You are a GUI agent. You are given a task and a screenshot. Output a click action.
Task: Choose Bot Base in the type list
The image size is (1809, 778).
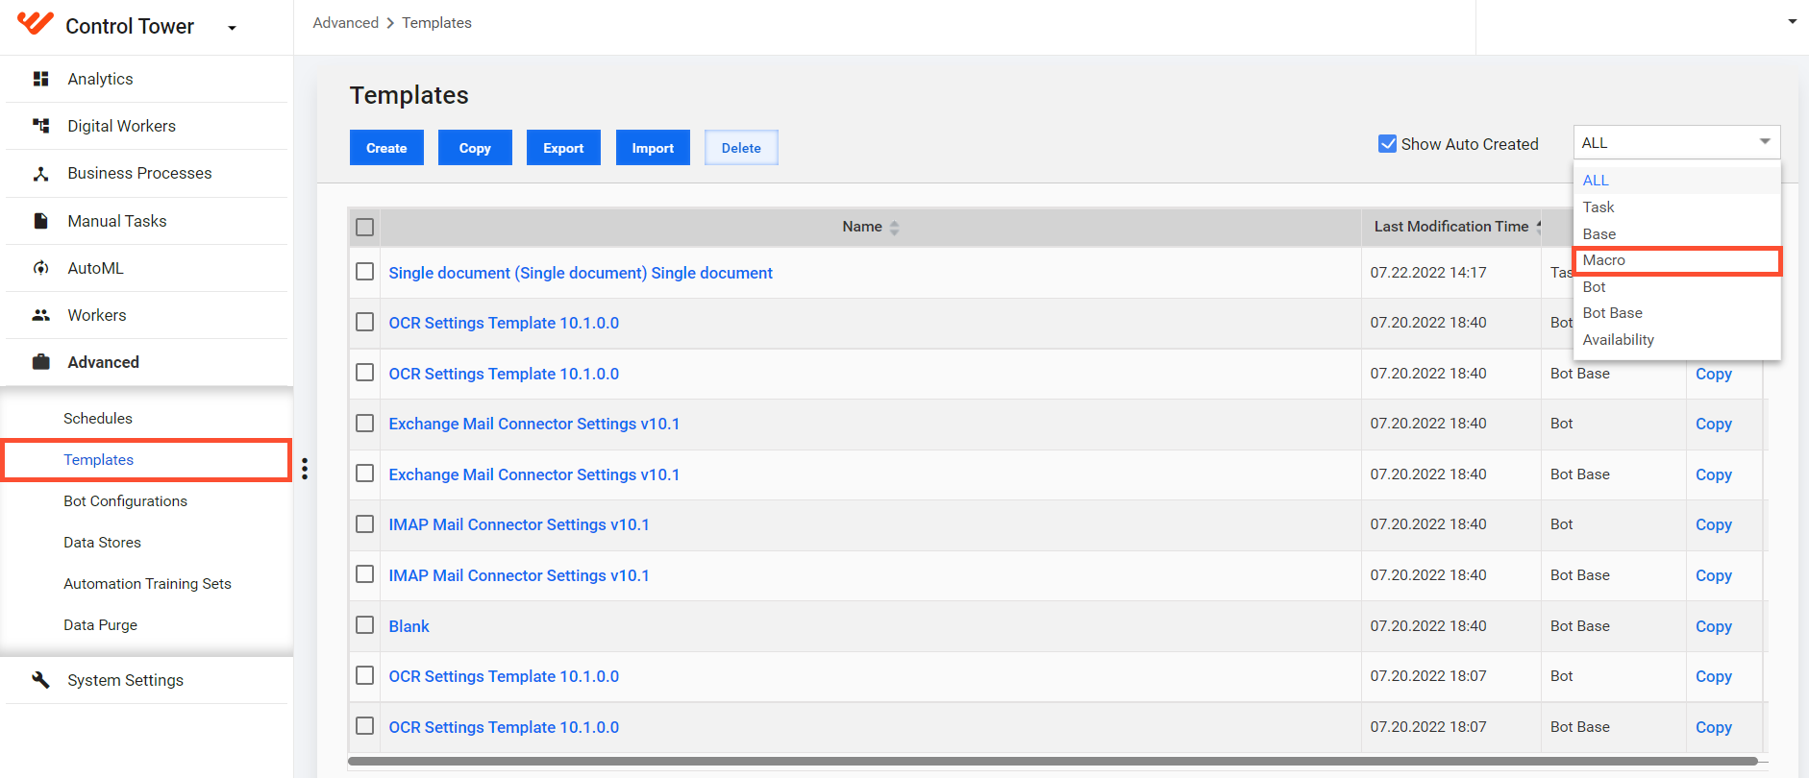pos(1676,313)
